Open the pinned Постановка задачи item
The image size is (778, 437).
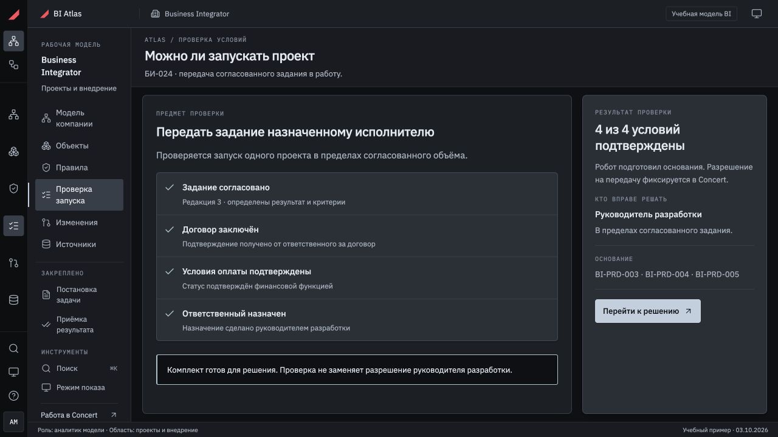click(79, 295)
